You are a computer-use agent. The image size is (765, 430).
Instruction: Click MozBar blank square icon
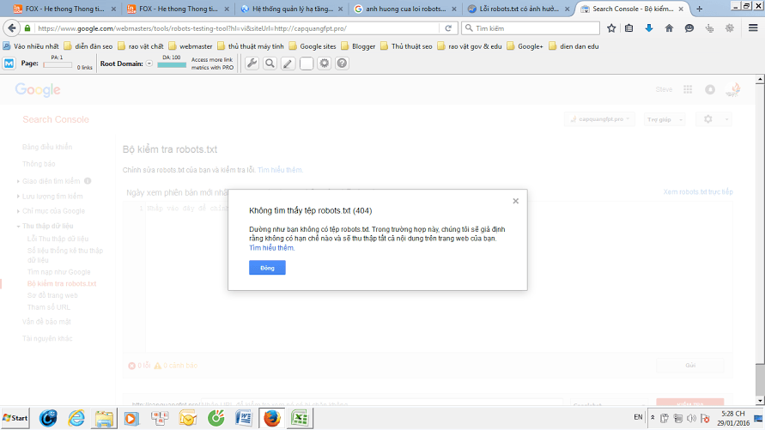click(x=306, y=64)
